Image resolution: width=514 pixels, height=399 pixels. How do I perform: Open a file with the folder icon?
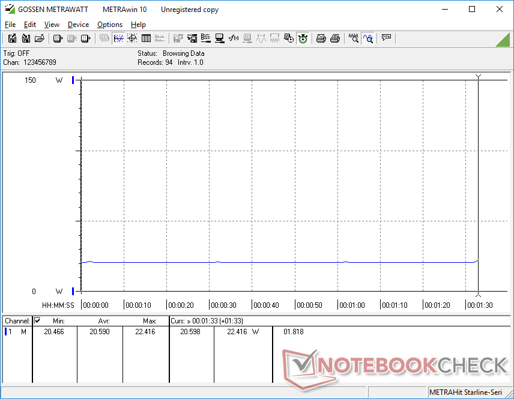[40, 38]
